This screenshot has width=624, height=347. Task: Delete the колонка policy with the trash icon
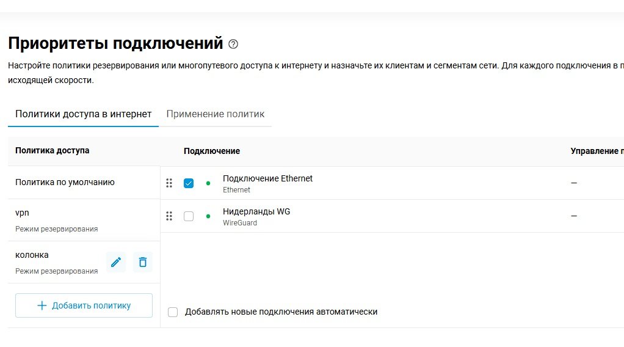[x=142, y=262]
